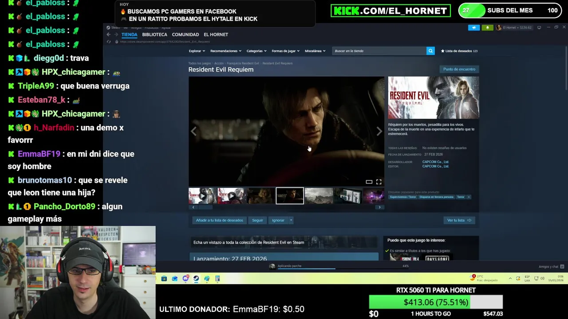Open the Steam notifications bell
The width and height of the screenshot is (568, 319).
click(x=487, y=27)
